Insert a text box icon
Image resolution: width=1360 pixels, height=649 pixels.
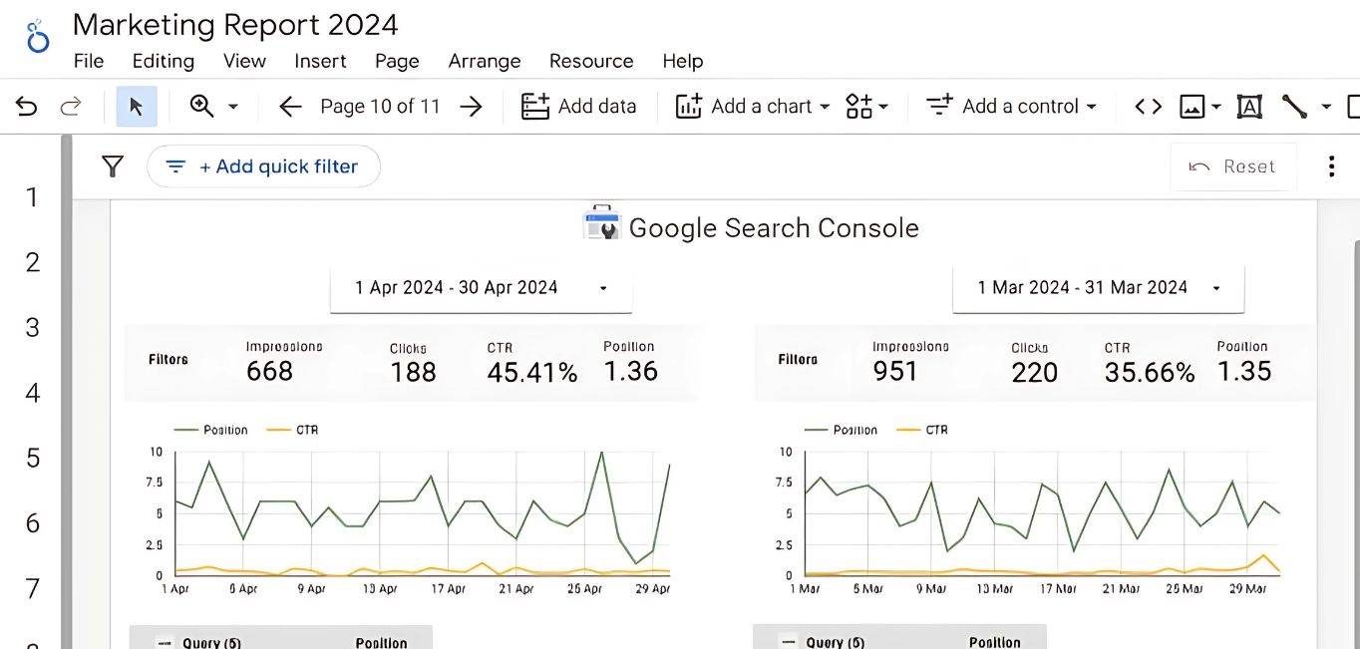tap(1249, 107)
